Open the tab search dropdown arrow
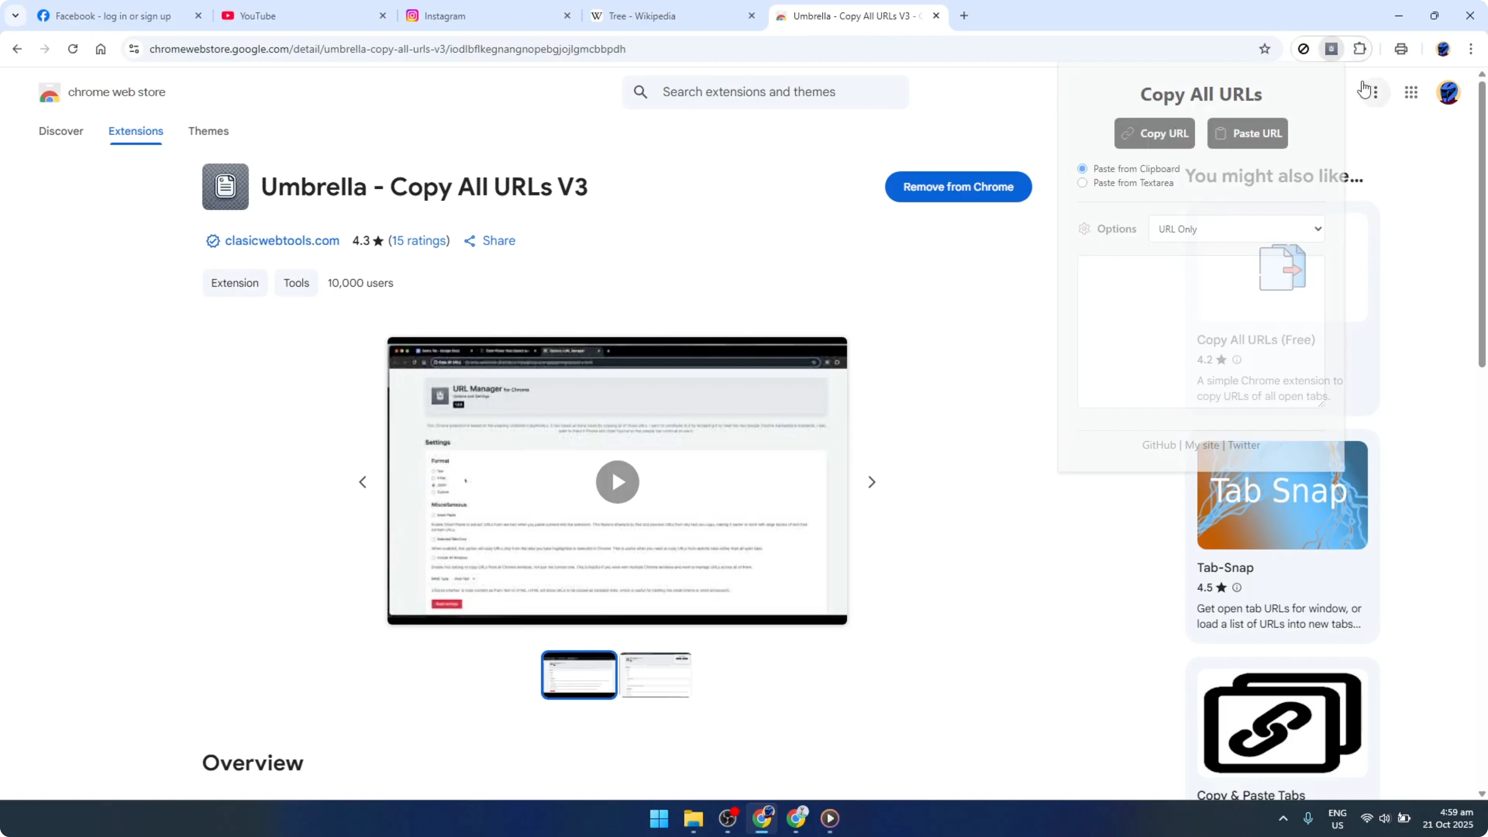Image resolution: width=1488 pixels, height=837 pixels. click(x=16, y=16)
